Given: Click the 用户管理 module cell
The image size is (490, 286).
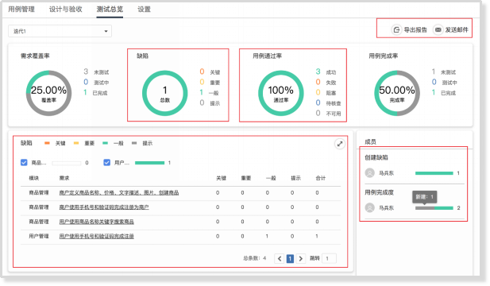Looking at the screenshot, I should pyautogui.click(x=39, y=236).
